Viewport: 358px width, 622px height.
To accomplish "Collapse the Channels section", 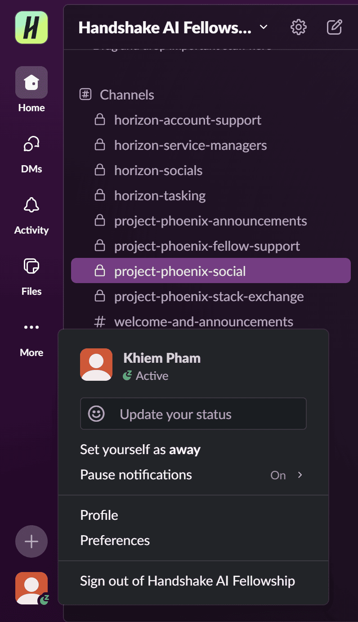I will pyautogui.click(x=127, y=95).
